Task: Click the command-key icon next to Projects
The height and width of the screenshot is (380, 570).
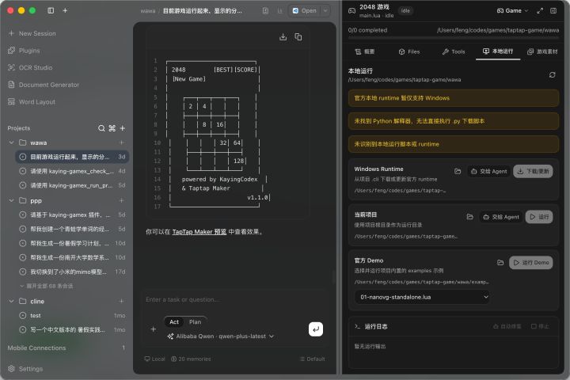Action: click(112, 128)
